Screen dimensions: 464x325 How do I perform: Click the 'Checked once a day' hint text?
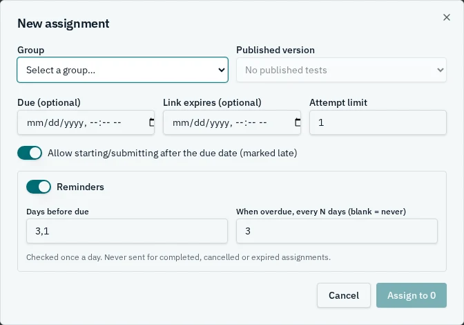(x=178, y=257)
